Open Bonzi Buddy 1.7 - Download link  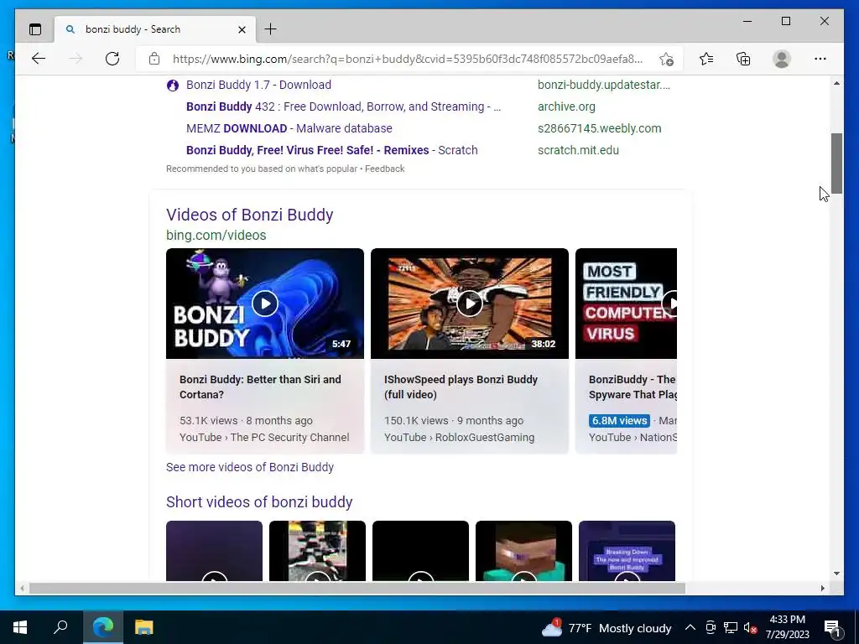258,85
